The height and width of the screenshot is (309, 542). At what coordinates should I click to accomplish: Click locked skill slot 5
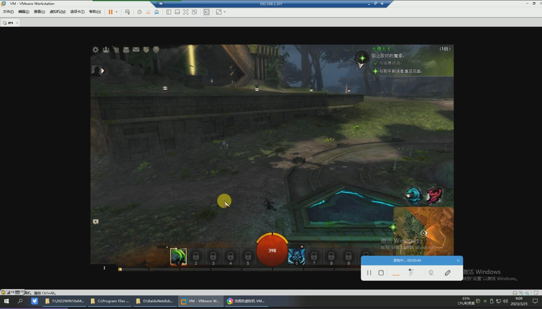pyautogui.click(x=248, y=256)
